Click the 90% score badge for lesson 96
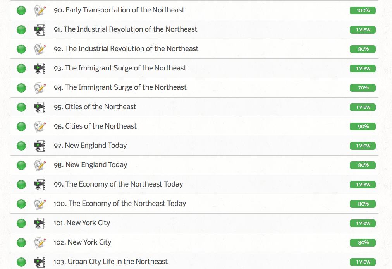Screen dimensions: 392x269 click(363, 127)
